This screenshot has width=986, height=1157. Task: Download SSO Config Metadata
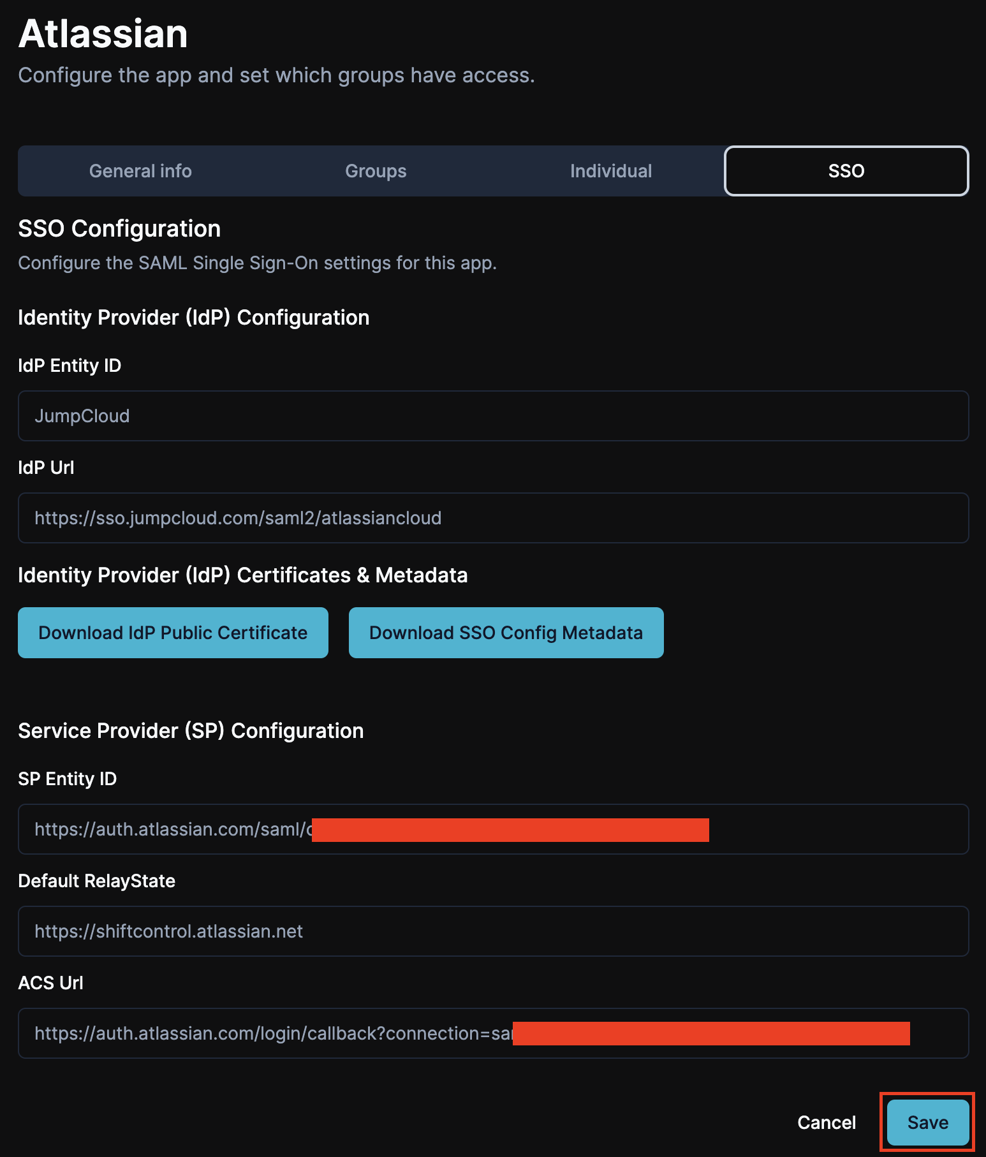coord(506,633)
